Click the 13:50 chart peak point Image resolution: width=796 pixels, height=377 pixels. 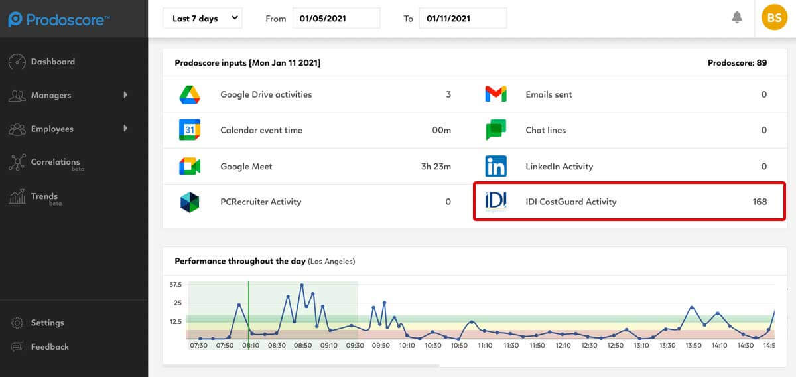[x=691, y=307]
